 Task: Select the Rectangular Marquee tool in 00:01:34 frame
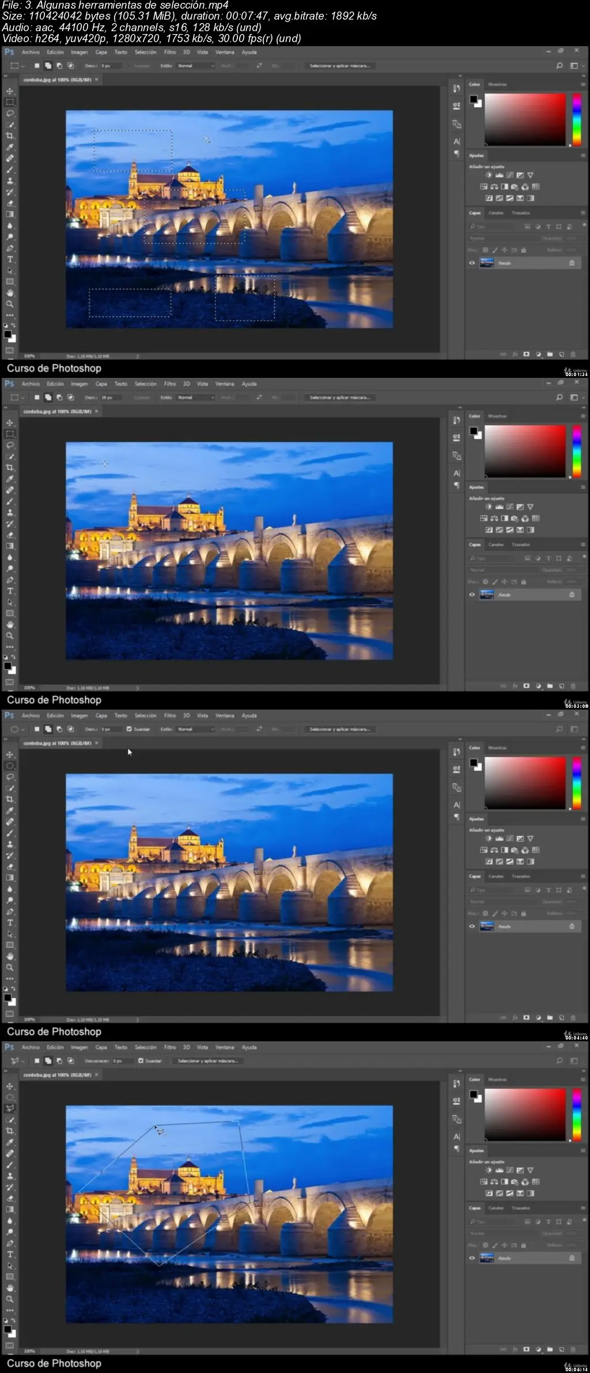coord(10,102)
